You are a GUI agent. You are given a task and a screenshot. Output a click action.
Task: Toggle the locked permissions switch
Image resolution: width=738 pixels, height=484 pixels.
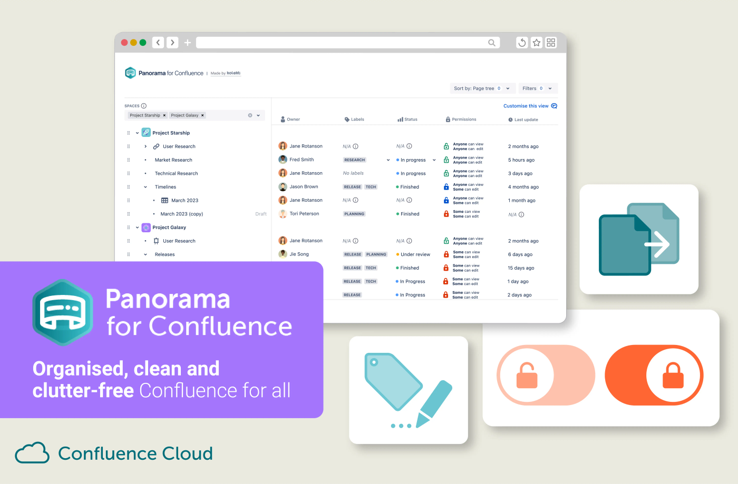654,375
